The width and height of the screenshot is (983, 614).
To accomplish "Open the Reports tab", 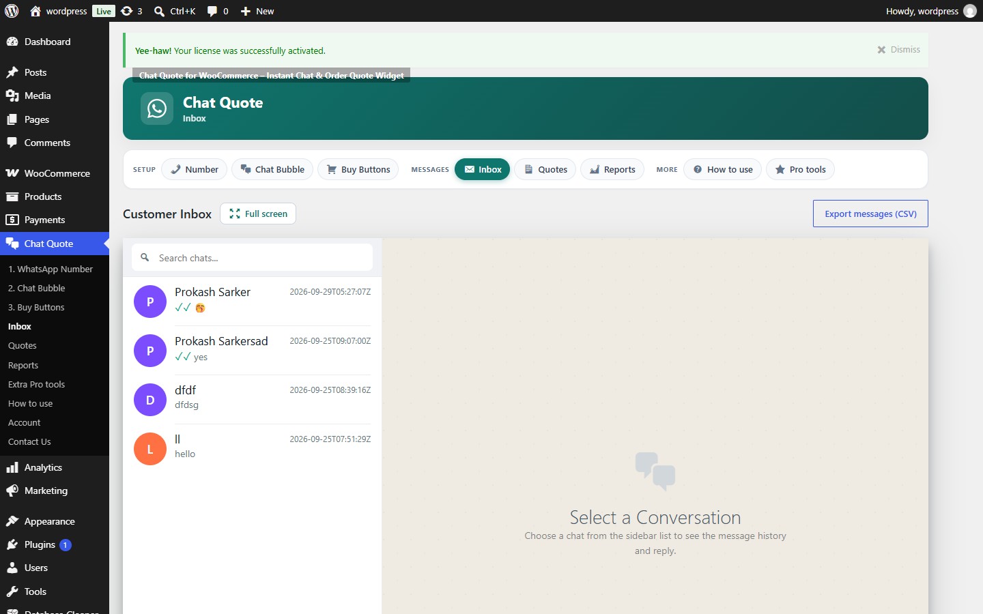I will (x=612, y=169).
